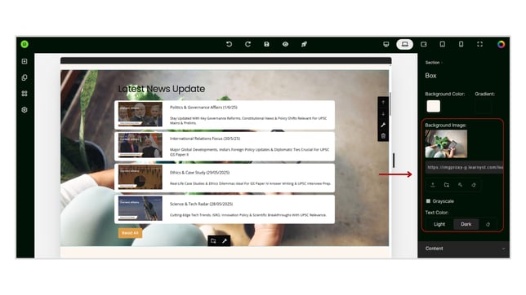This screenshot has height=295, width=526.
Task: Upload a background image
Action: (x=433, y=185)
